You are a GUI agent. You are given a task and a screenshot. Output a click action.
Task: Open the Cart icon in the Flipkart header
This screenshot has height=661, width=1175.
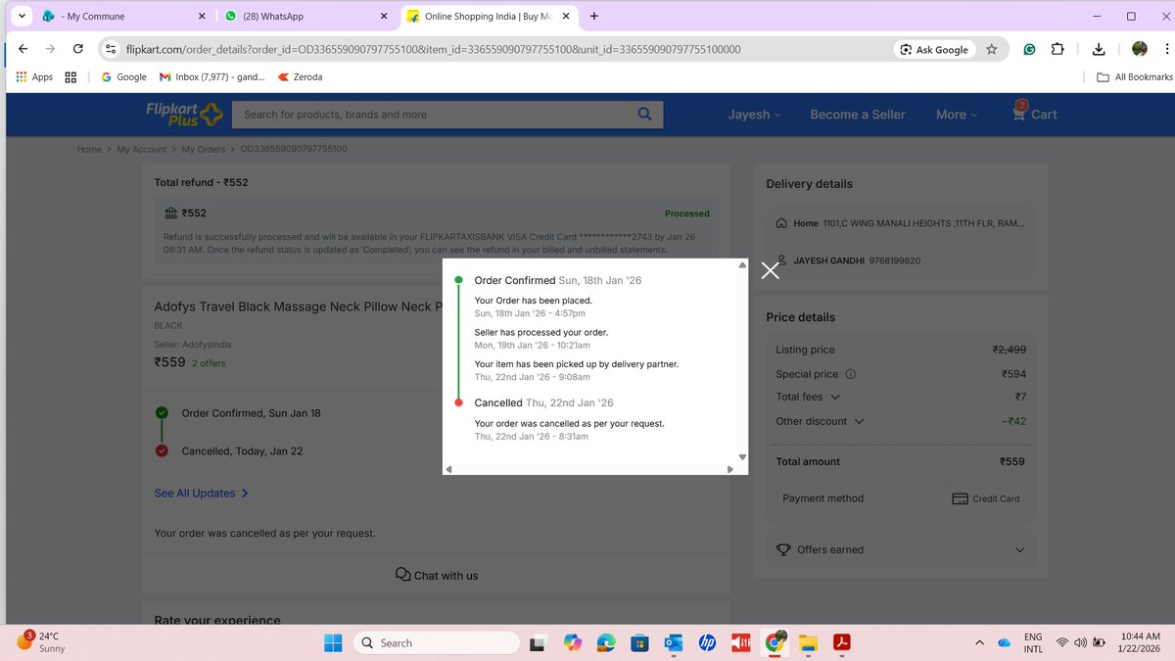(1035, 114)
